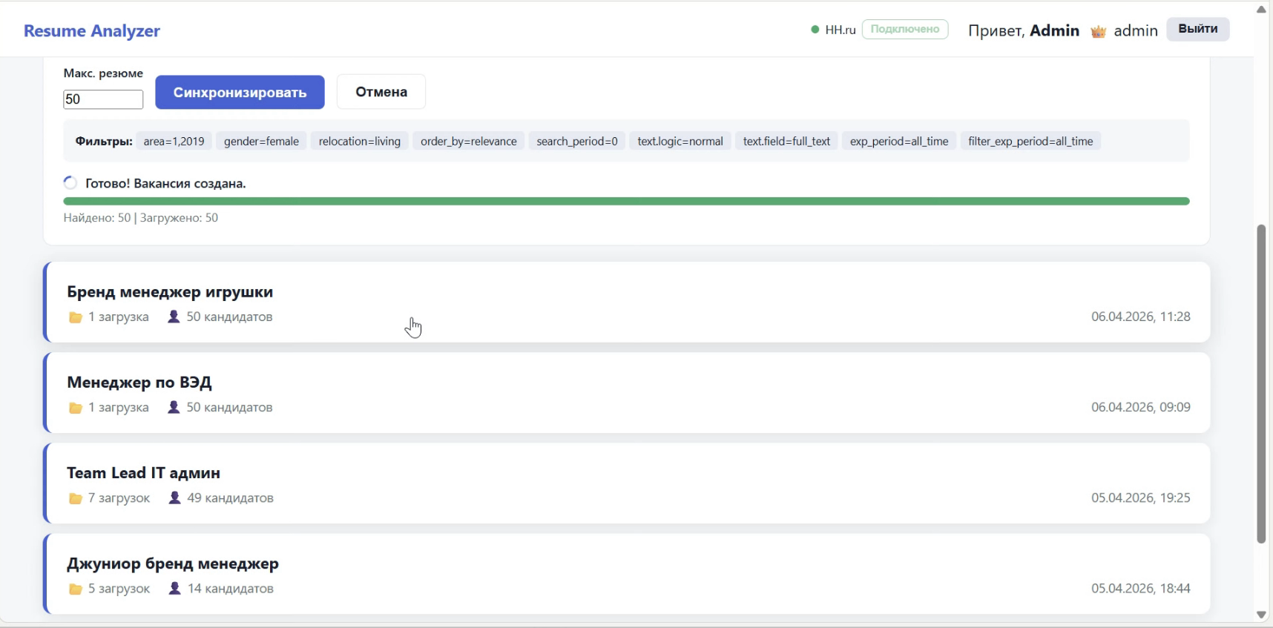This screenshot has height=628, width=1273.
Task: Click the candidates person icon in Бренд менеджер игрушки card
Action: (174, 317)
